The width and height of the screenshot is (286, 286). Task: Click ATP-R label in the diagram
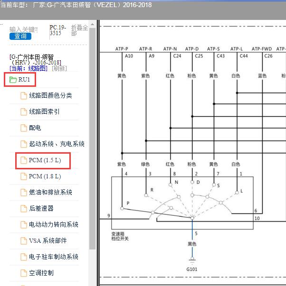(x=146, y=49)
